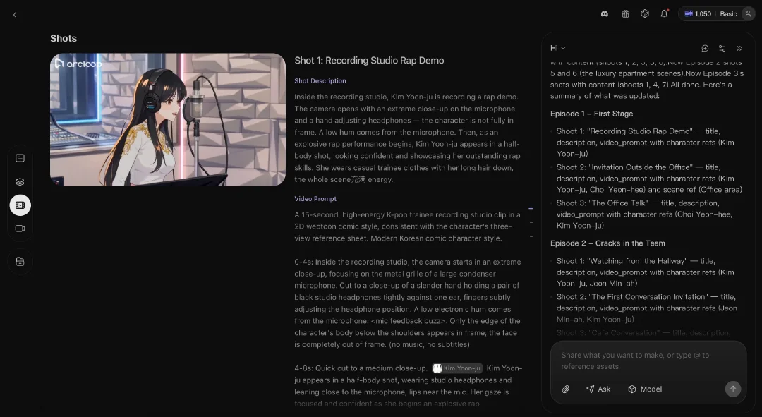
Task: Click the Episode 2 – Cracks in the Team heading
Action: point(607,243)
